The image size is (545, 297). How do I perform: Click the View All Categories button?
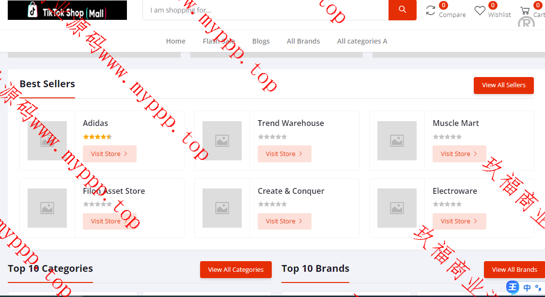[x=235, y=269]
